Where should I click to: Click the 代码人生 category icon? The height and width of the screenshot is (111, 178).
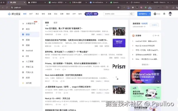[23, 72]
